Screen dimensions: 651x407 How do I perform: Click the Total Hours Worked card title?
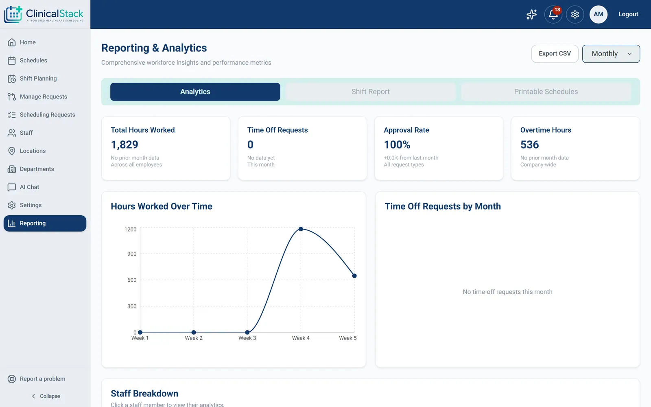143,130
